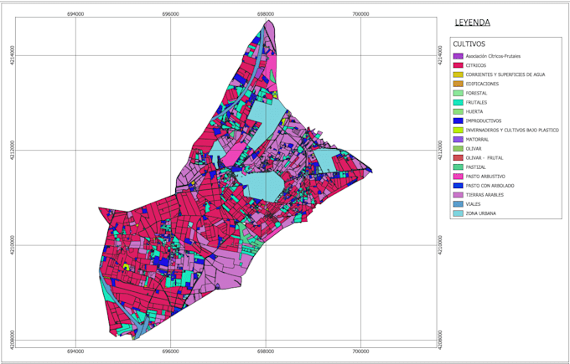Click the 'Asociación Cítricos-Frutales' legend label
Screen dimensions: 570x364
pos(493,56)
